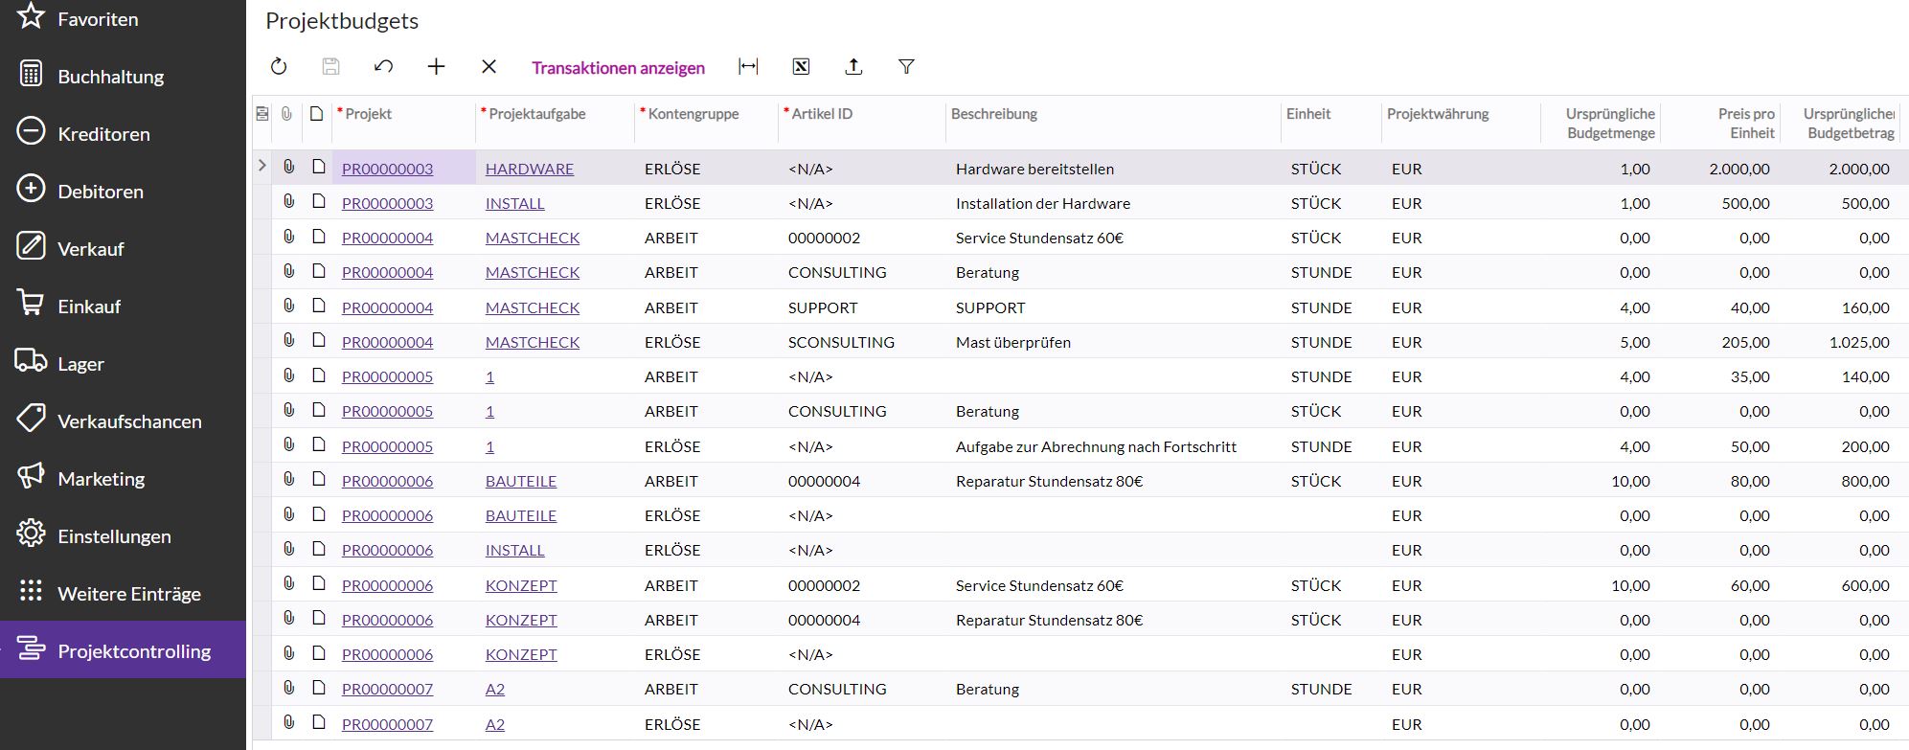Image resolution: width=1909 pixels, height=750 pixels.
Task: Click note icon in Installation der Hardware row
Action: coord(319,201)
